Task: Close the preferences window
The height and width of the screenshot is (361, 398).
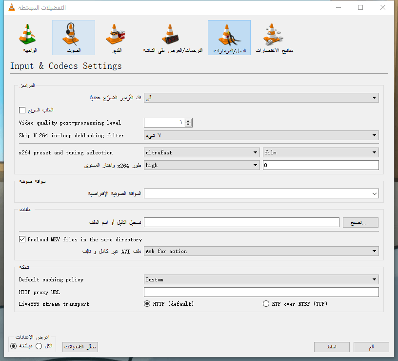Action: pyautogui.click(x=383, y=7)
